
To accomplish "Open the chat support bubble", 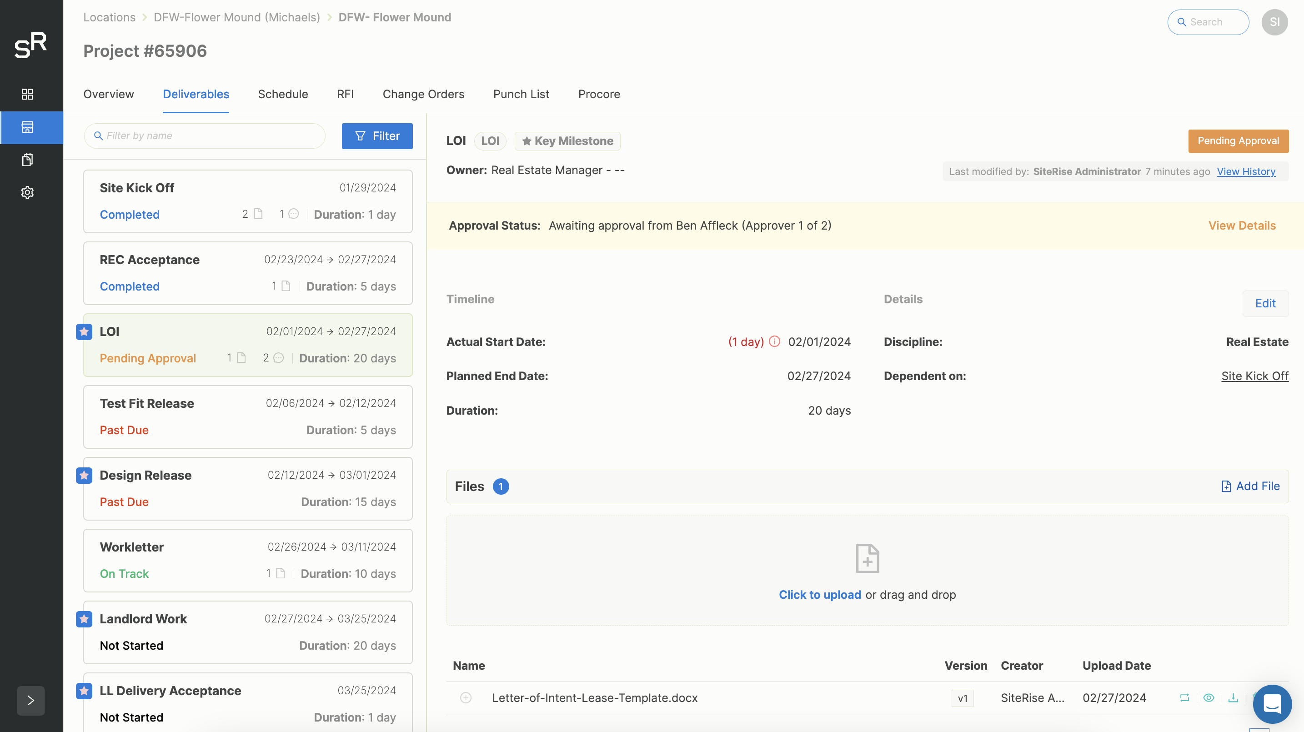I will [x=1272, y=704].
